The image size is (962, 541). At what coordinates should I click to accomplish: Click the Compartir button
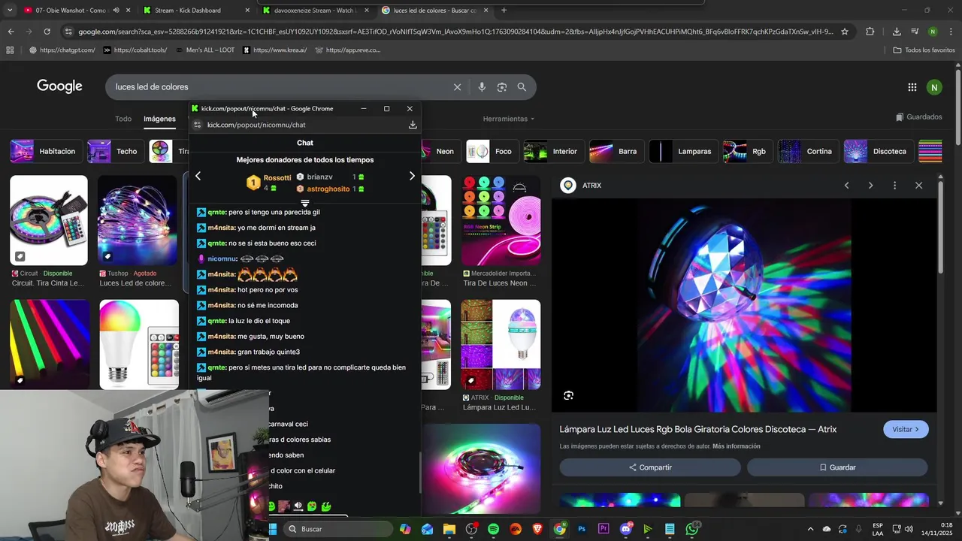(650, 467)
